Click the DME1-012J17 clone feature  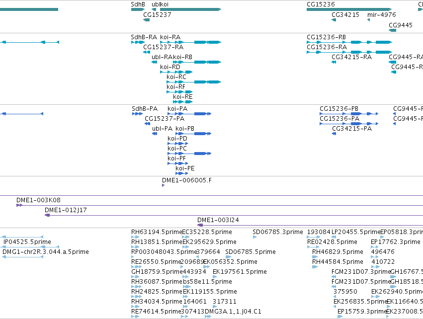[234, 216]
